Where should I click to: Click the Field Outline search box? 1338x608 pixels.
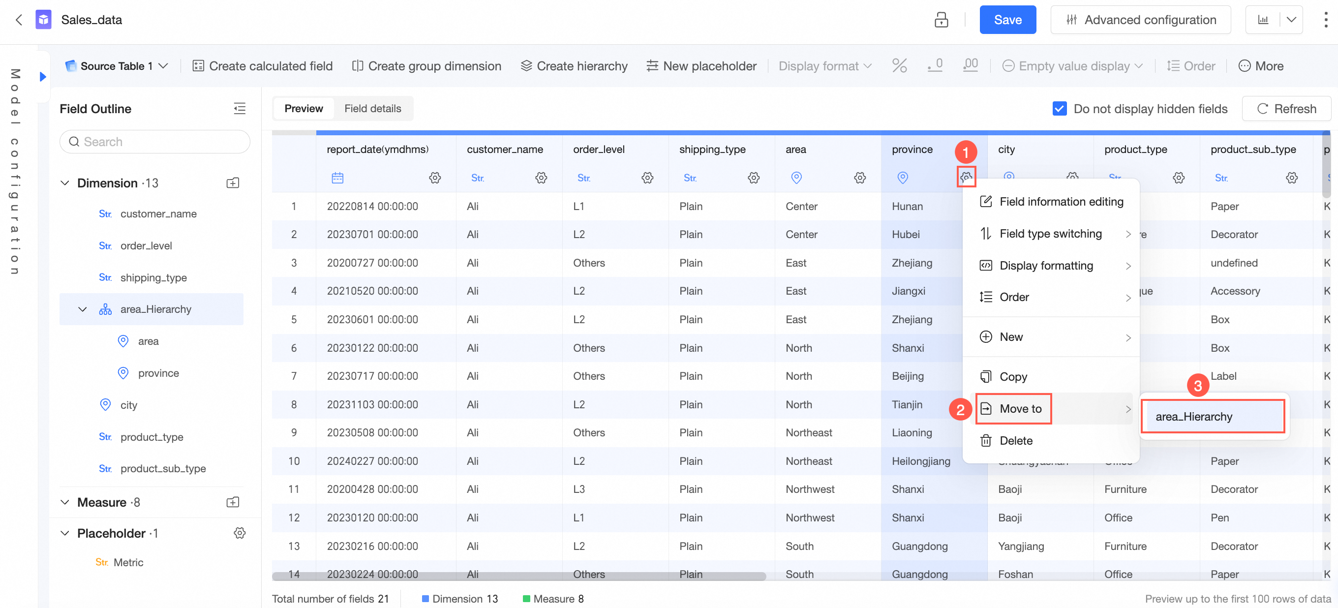coord(155,142)
